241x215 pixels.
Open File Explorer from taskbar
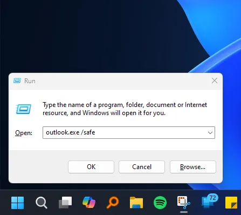(136, 203)
